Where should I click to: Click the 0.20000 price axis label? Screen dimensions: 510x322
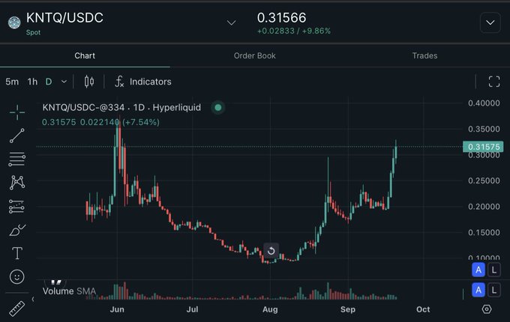click(x=484, y=207)
